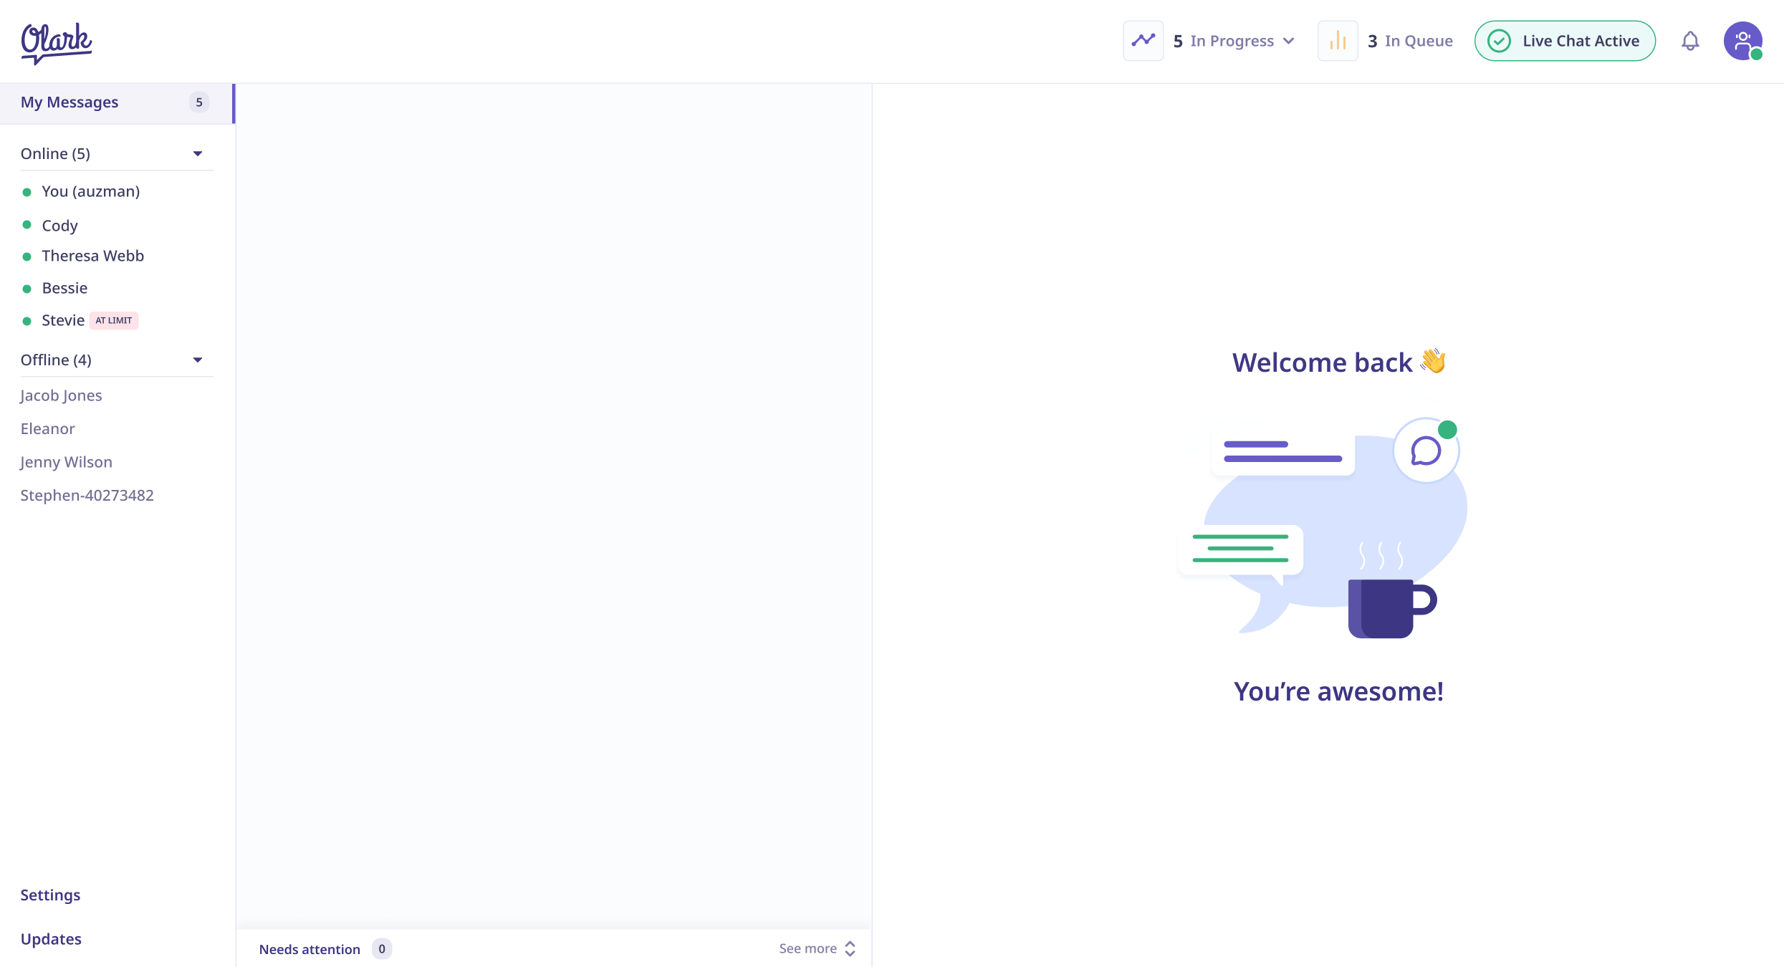
Task: Select Stevie in the online list
Action: pos(63,321)
